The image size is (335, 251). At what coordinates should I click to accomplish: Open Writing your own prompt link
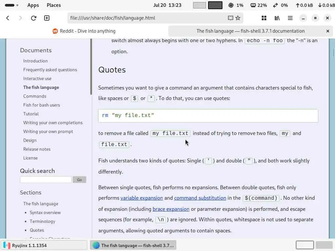coord(48,131)
